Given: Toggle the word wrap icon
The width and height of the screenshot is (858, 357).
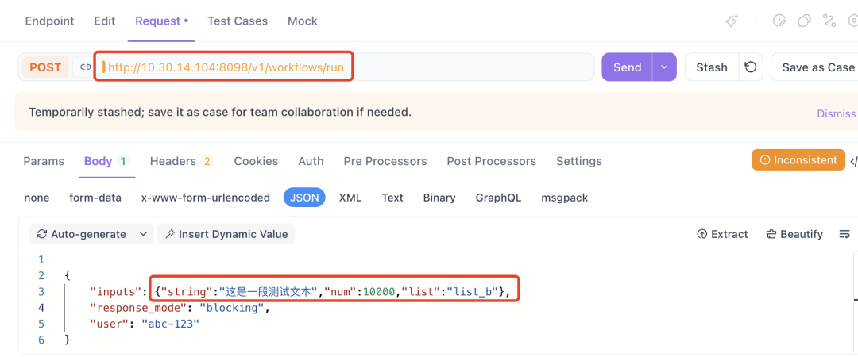Looking at the screenshot, I should point(844,234).
